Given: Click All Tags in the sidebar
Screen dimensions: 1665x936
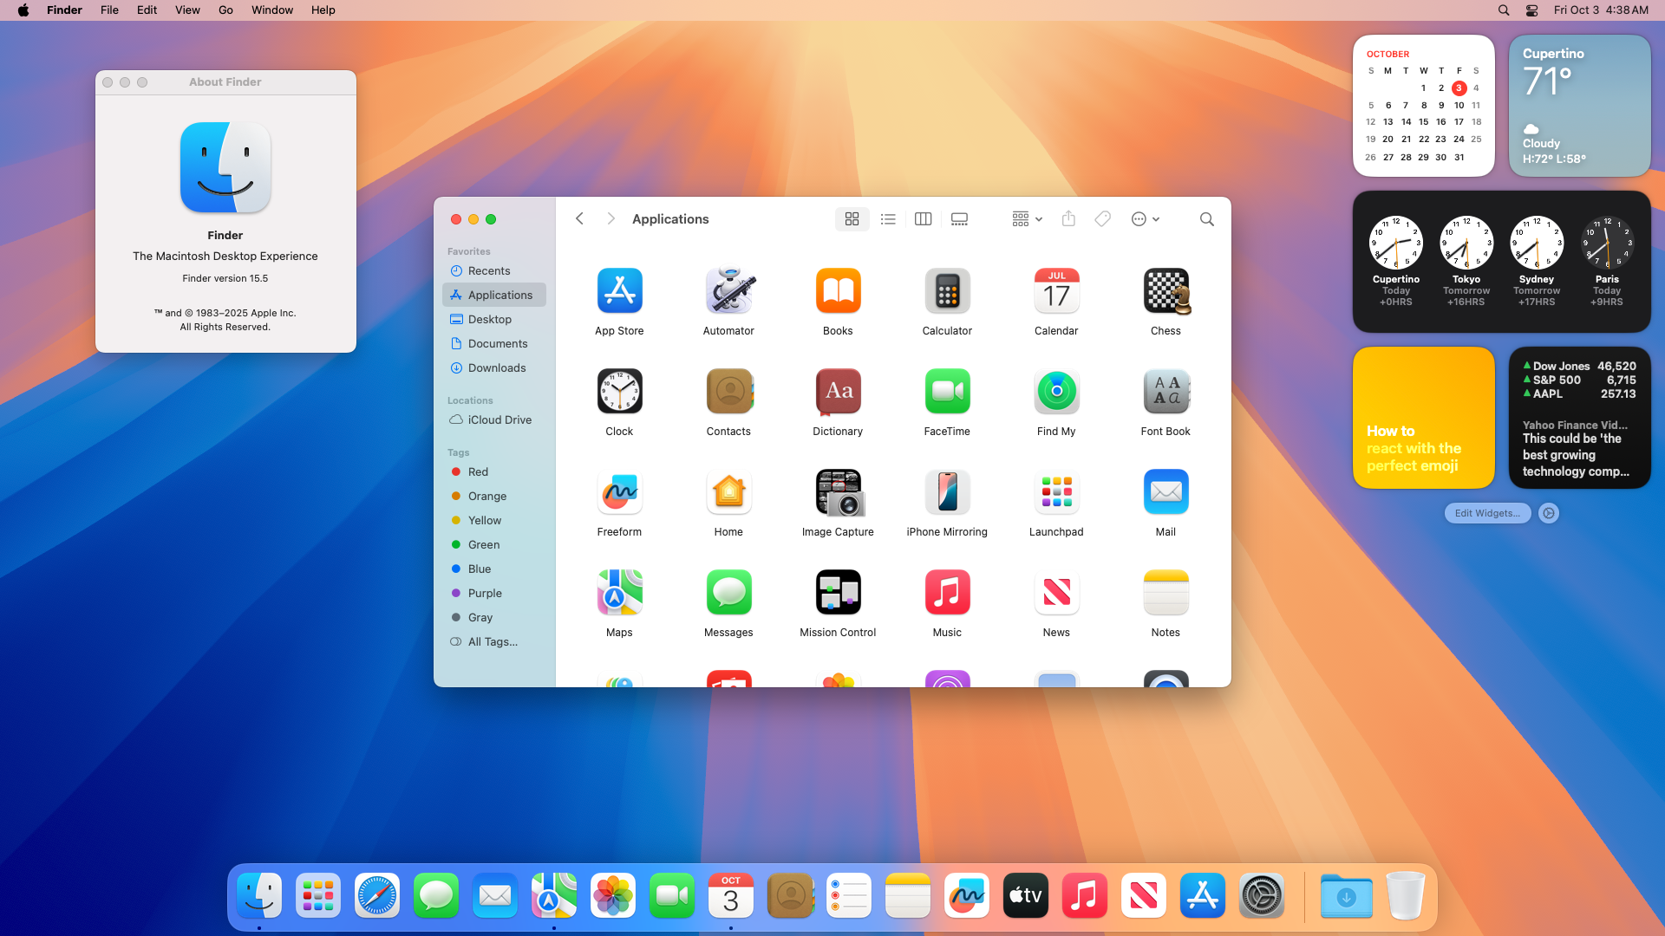Looking at the screenshot, I should pyautogui.click(x=492, y=641).
